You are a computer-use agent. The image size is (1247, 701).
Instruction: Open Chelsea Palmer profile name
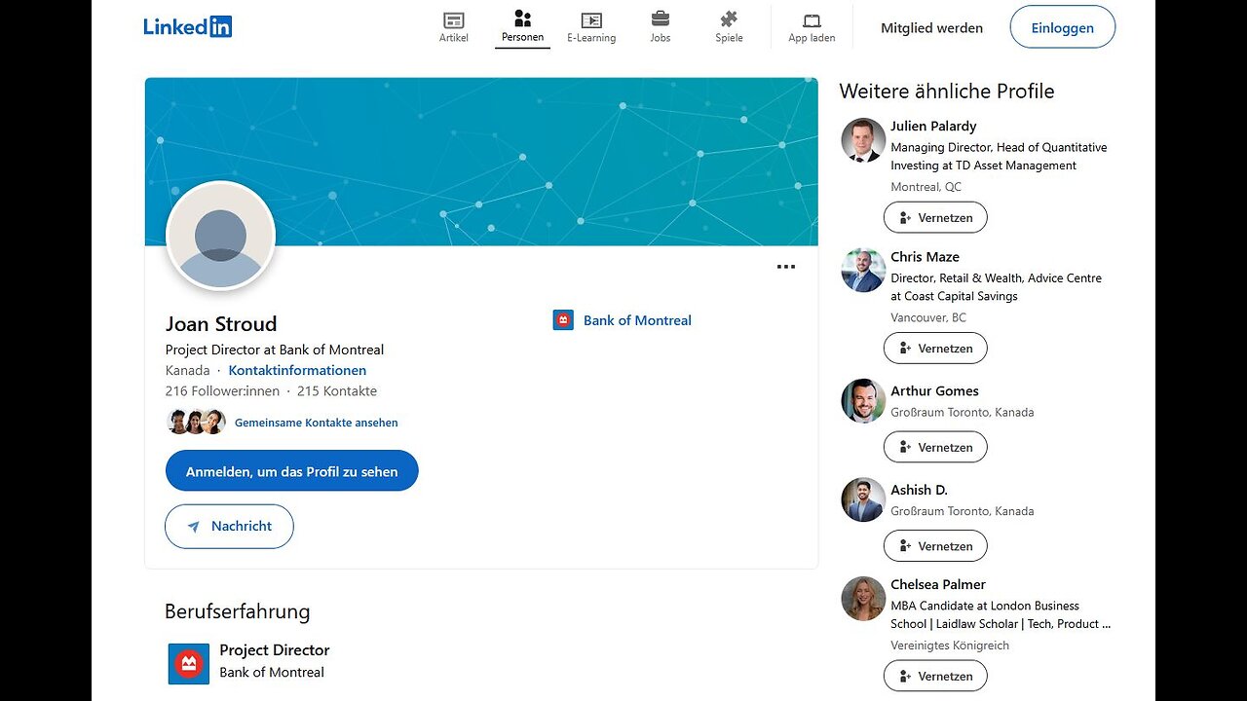pyautogui.click(x=938, y=584)
